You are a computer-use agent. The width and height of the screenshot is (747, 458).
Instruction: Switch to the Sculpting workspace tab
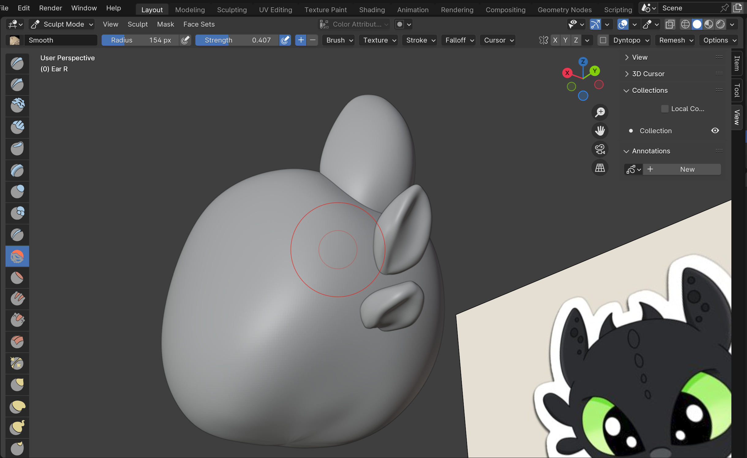click(x=232, y=10)
